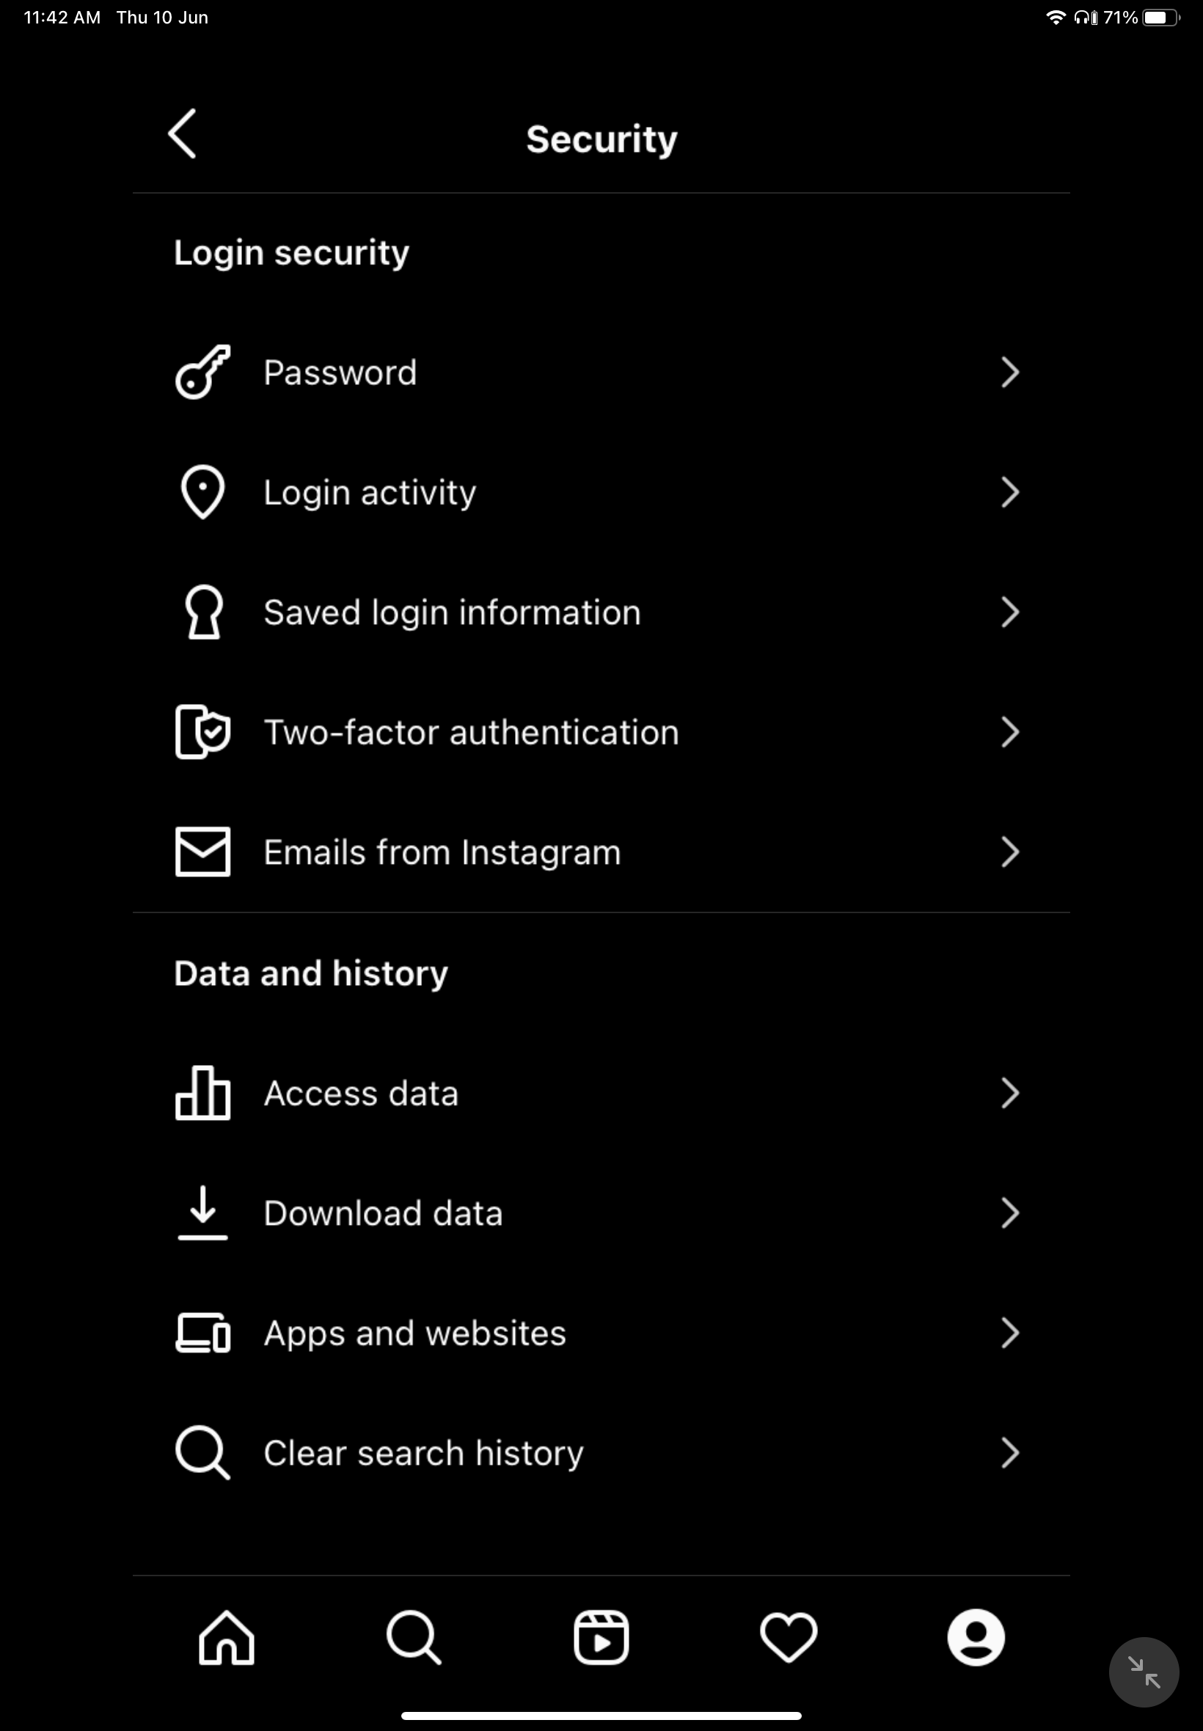Open the Profile tab icon
This screenshot has width=1203, height=1731.
[976, 1637]
